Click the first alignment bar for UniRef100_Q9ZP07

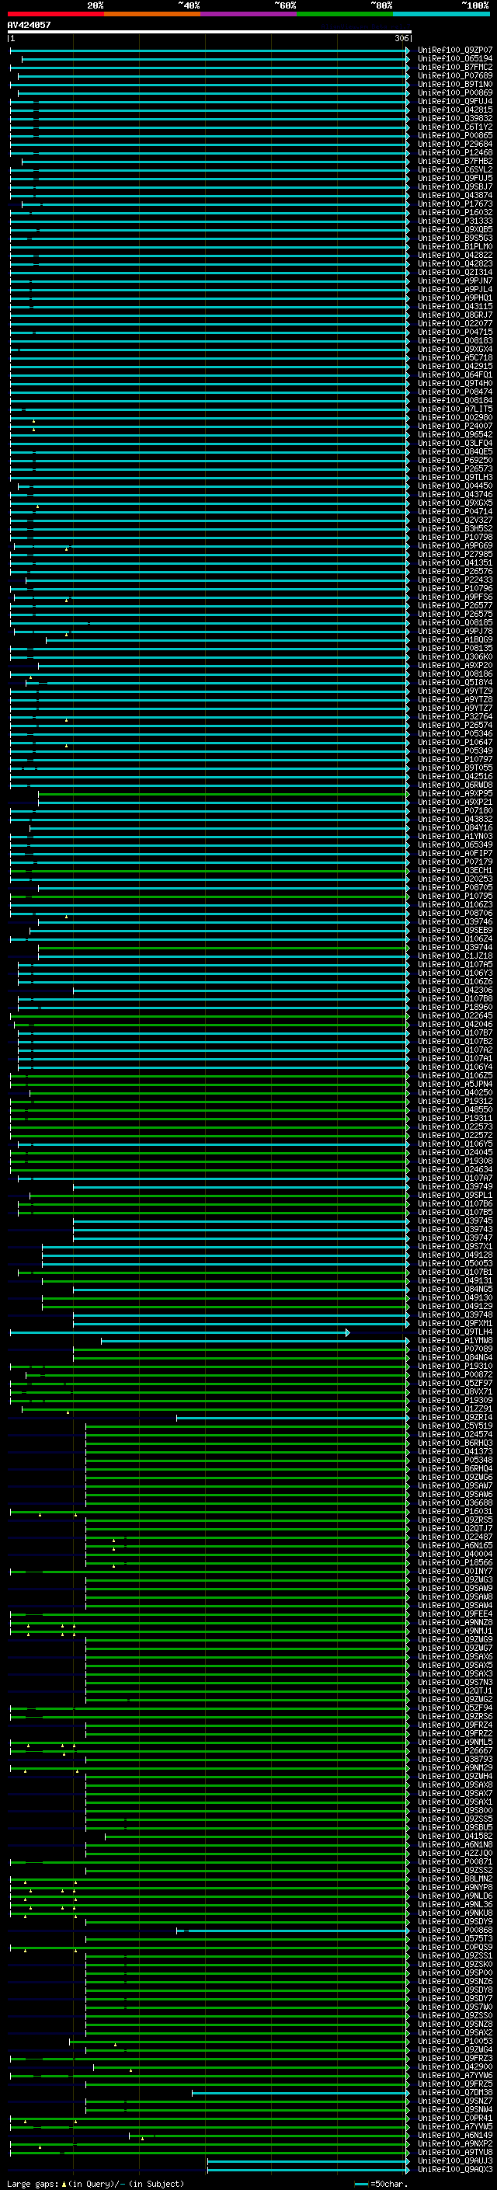pos(210,50)
